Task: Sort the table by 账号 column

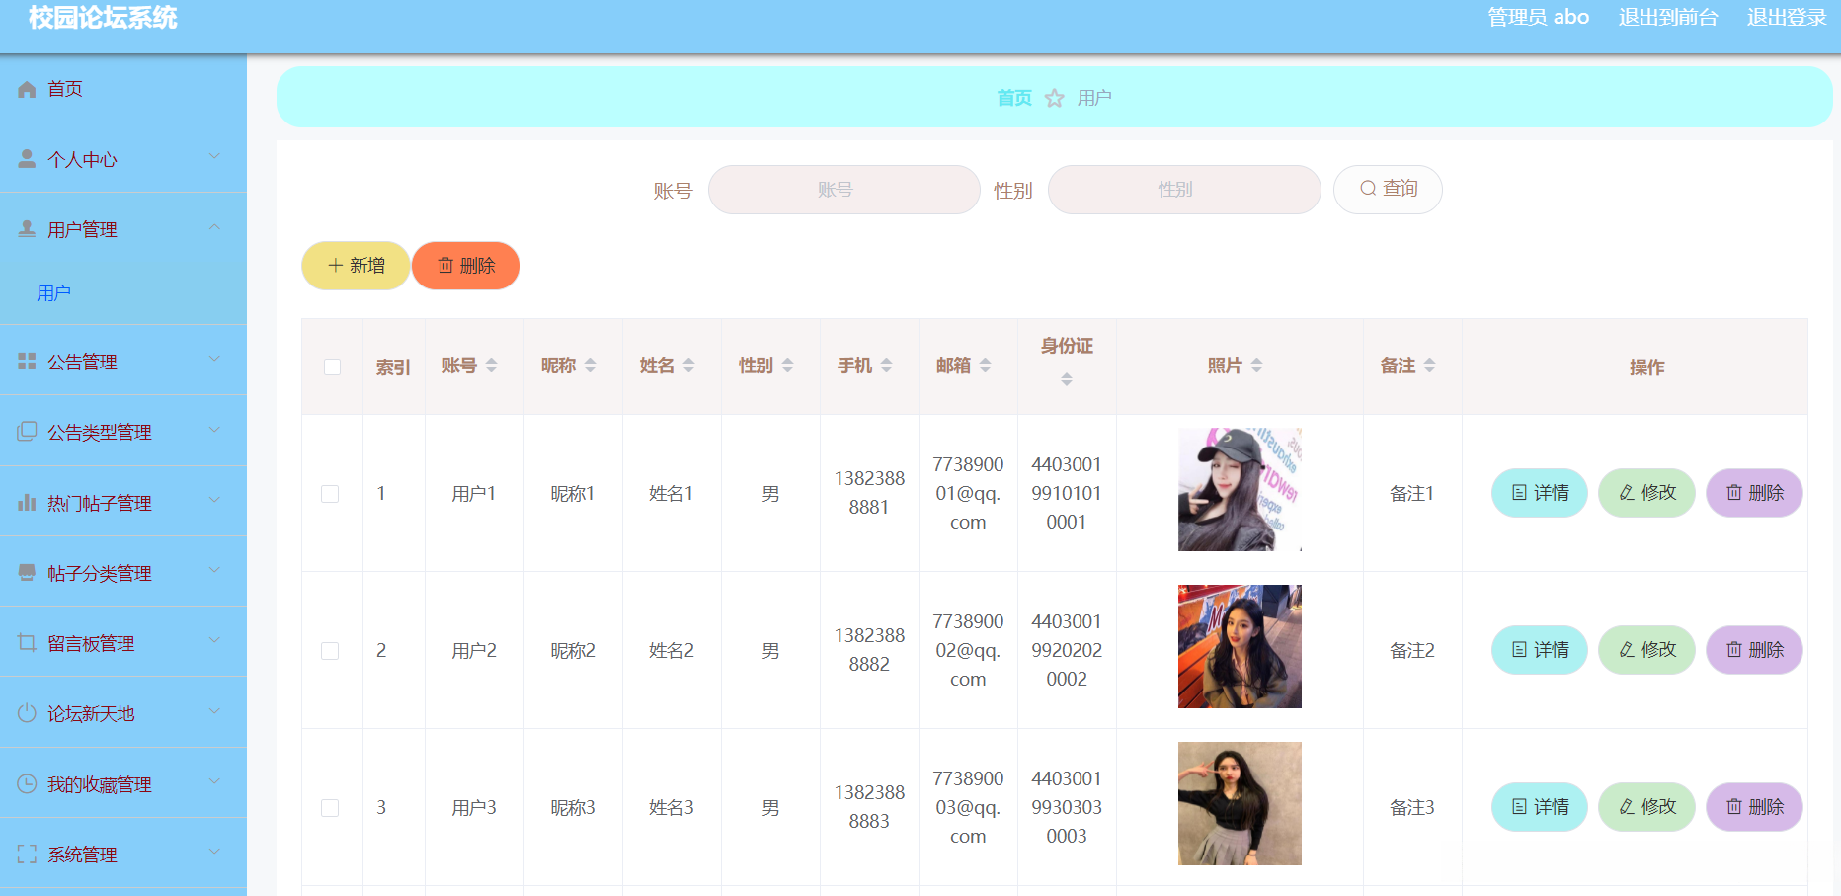Action: tap(491, 366)
